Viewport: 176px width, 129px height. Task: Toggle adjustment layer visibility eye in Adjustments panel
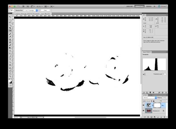pos(153,93)
